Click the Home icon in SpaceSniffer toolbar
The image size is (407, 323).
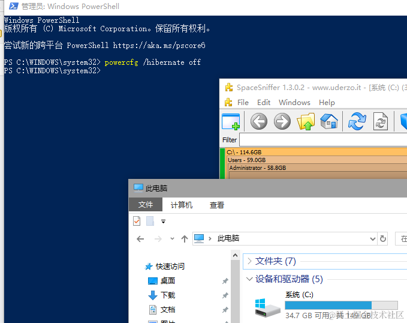tap(329, 122)
